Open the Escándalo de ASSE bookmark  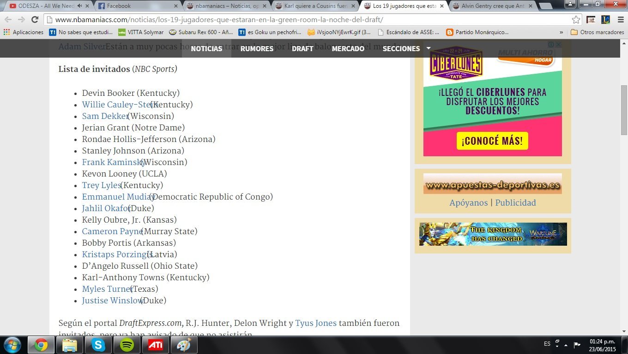(409, 32)
